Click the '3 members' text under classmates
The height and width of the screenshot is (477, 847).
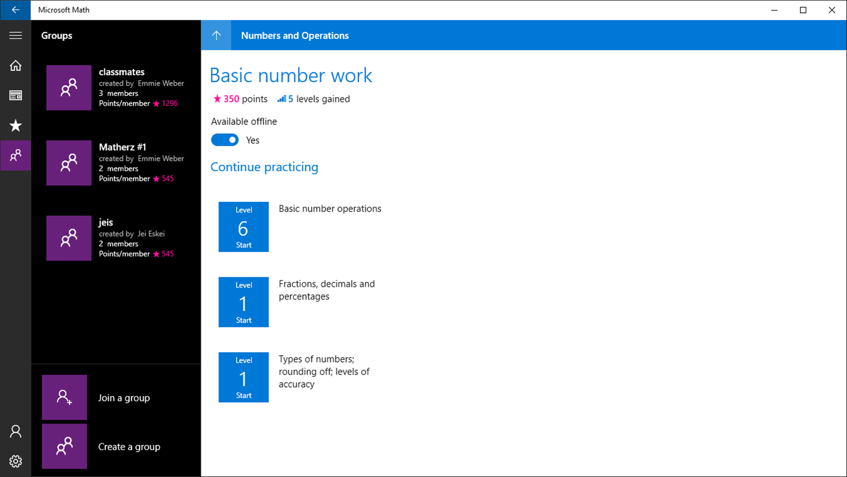(119, 94)
